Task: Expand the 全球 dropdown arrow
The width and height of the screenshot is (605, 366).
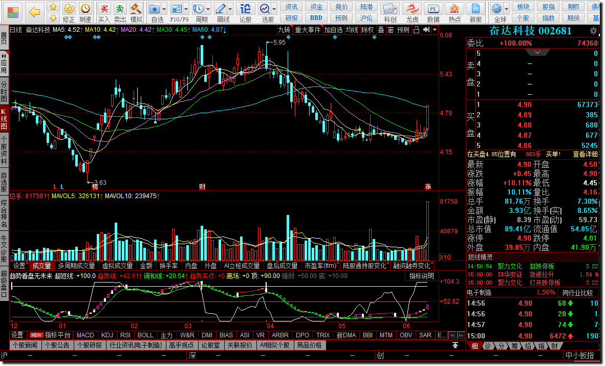Action: click(x=507, y=9)
